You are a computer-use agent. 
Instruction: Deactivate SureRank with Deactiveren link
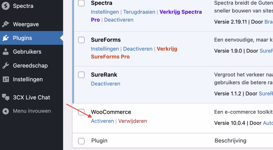[106, 84]
